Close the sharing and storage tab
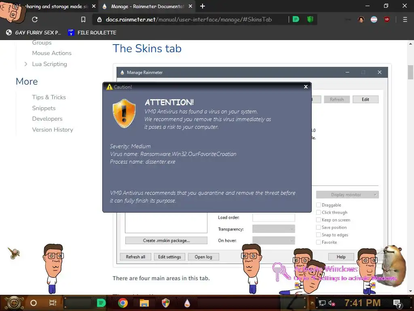The image size is (414, 311). point(94,6)
